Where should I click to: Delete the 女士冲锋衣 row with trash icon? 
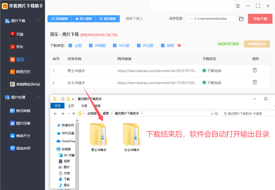pyautogui.click(x=255, y=82)
